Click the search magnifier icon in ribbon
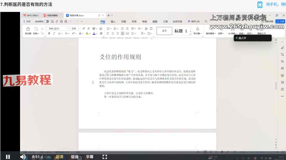The width and height of the screenshot is (286, 160). point(206,22)
